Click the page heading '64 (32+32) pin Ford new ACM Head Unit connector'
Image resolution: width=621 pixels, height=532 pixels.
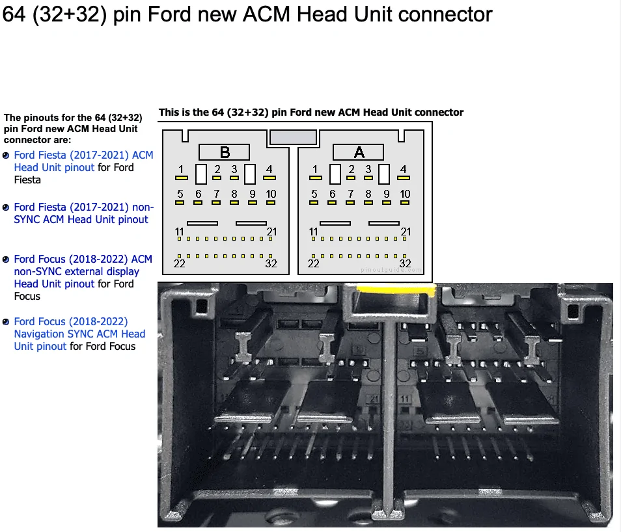point(247,14)
